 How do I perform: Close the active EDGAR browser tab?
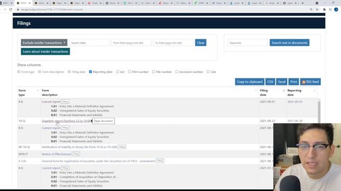[30, 3]
